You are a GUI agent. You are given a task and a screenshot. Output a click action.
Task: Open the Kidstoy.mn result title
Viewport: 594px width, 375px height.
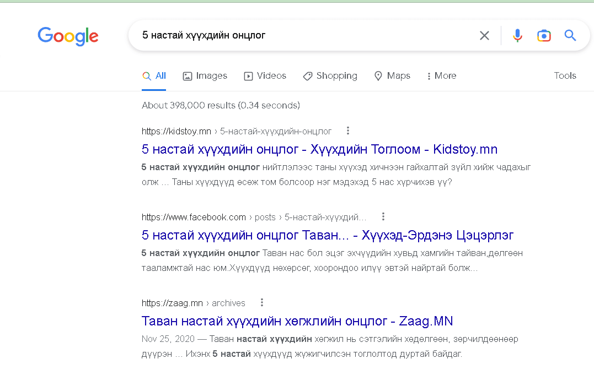click(319, 149)
